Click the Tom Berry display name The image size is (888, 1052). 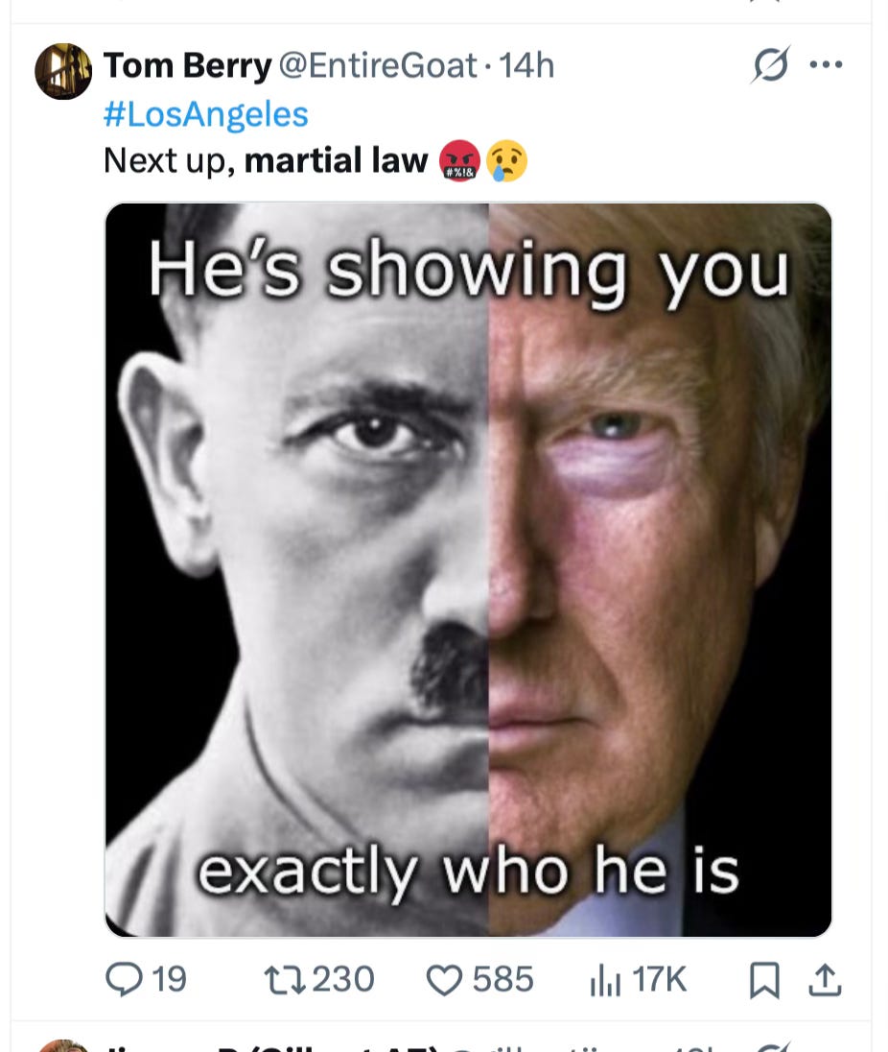tap(188, 65)
